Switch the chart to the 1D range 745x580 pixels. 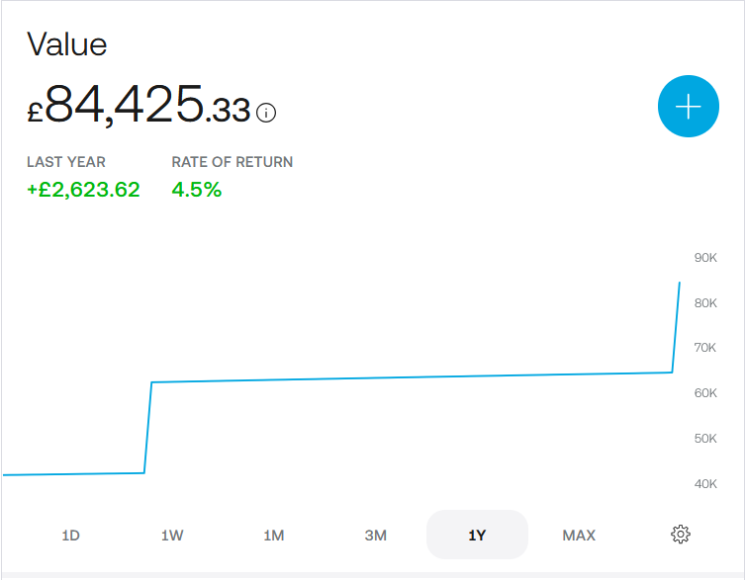click(70, 536)
